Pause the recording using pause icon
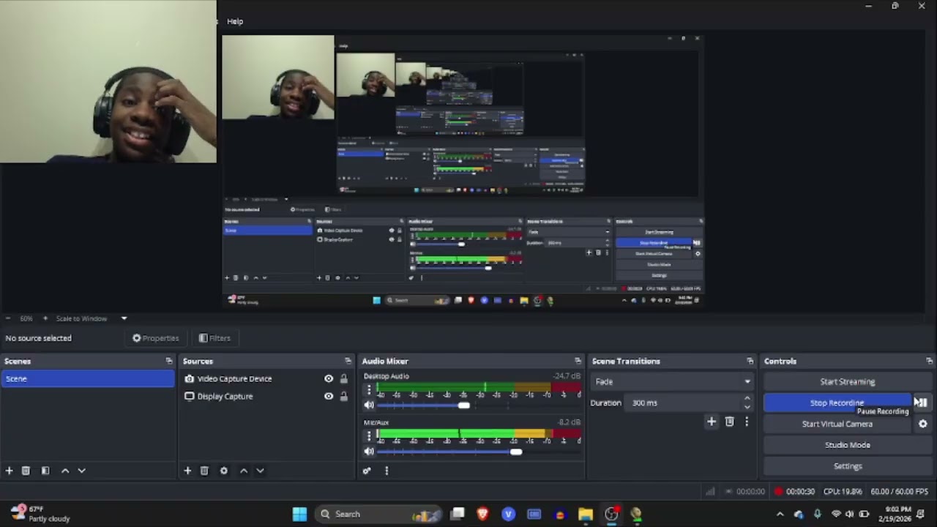 pyautogui.click(x=922, y=403)
